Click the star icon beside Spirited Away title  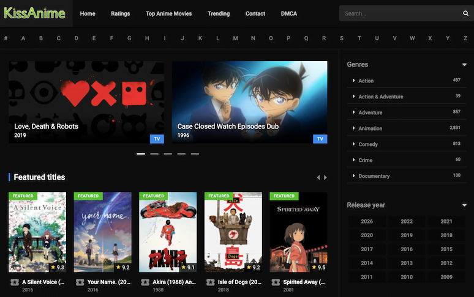click(x=276, y=282)
